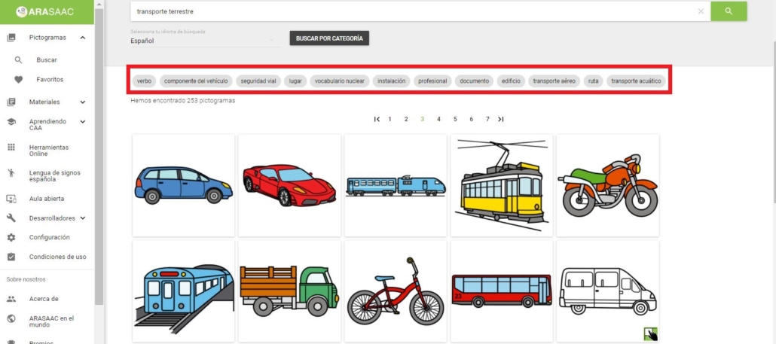Image resolution: width=776 pixels, height=344 pixels.
Task: Go to results page 5
Action: pyautogui.click(x=455, y=119)
